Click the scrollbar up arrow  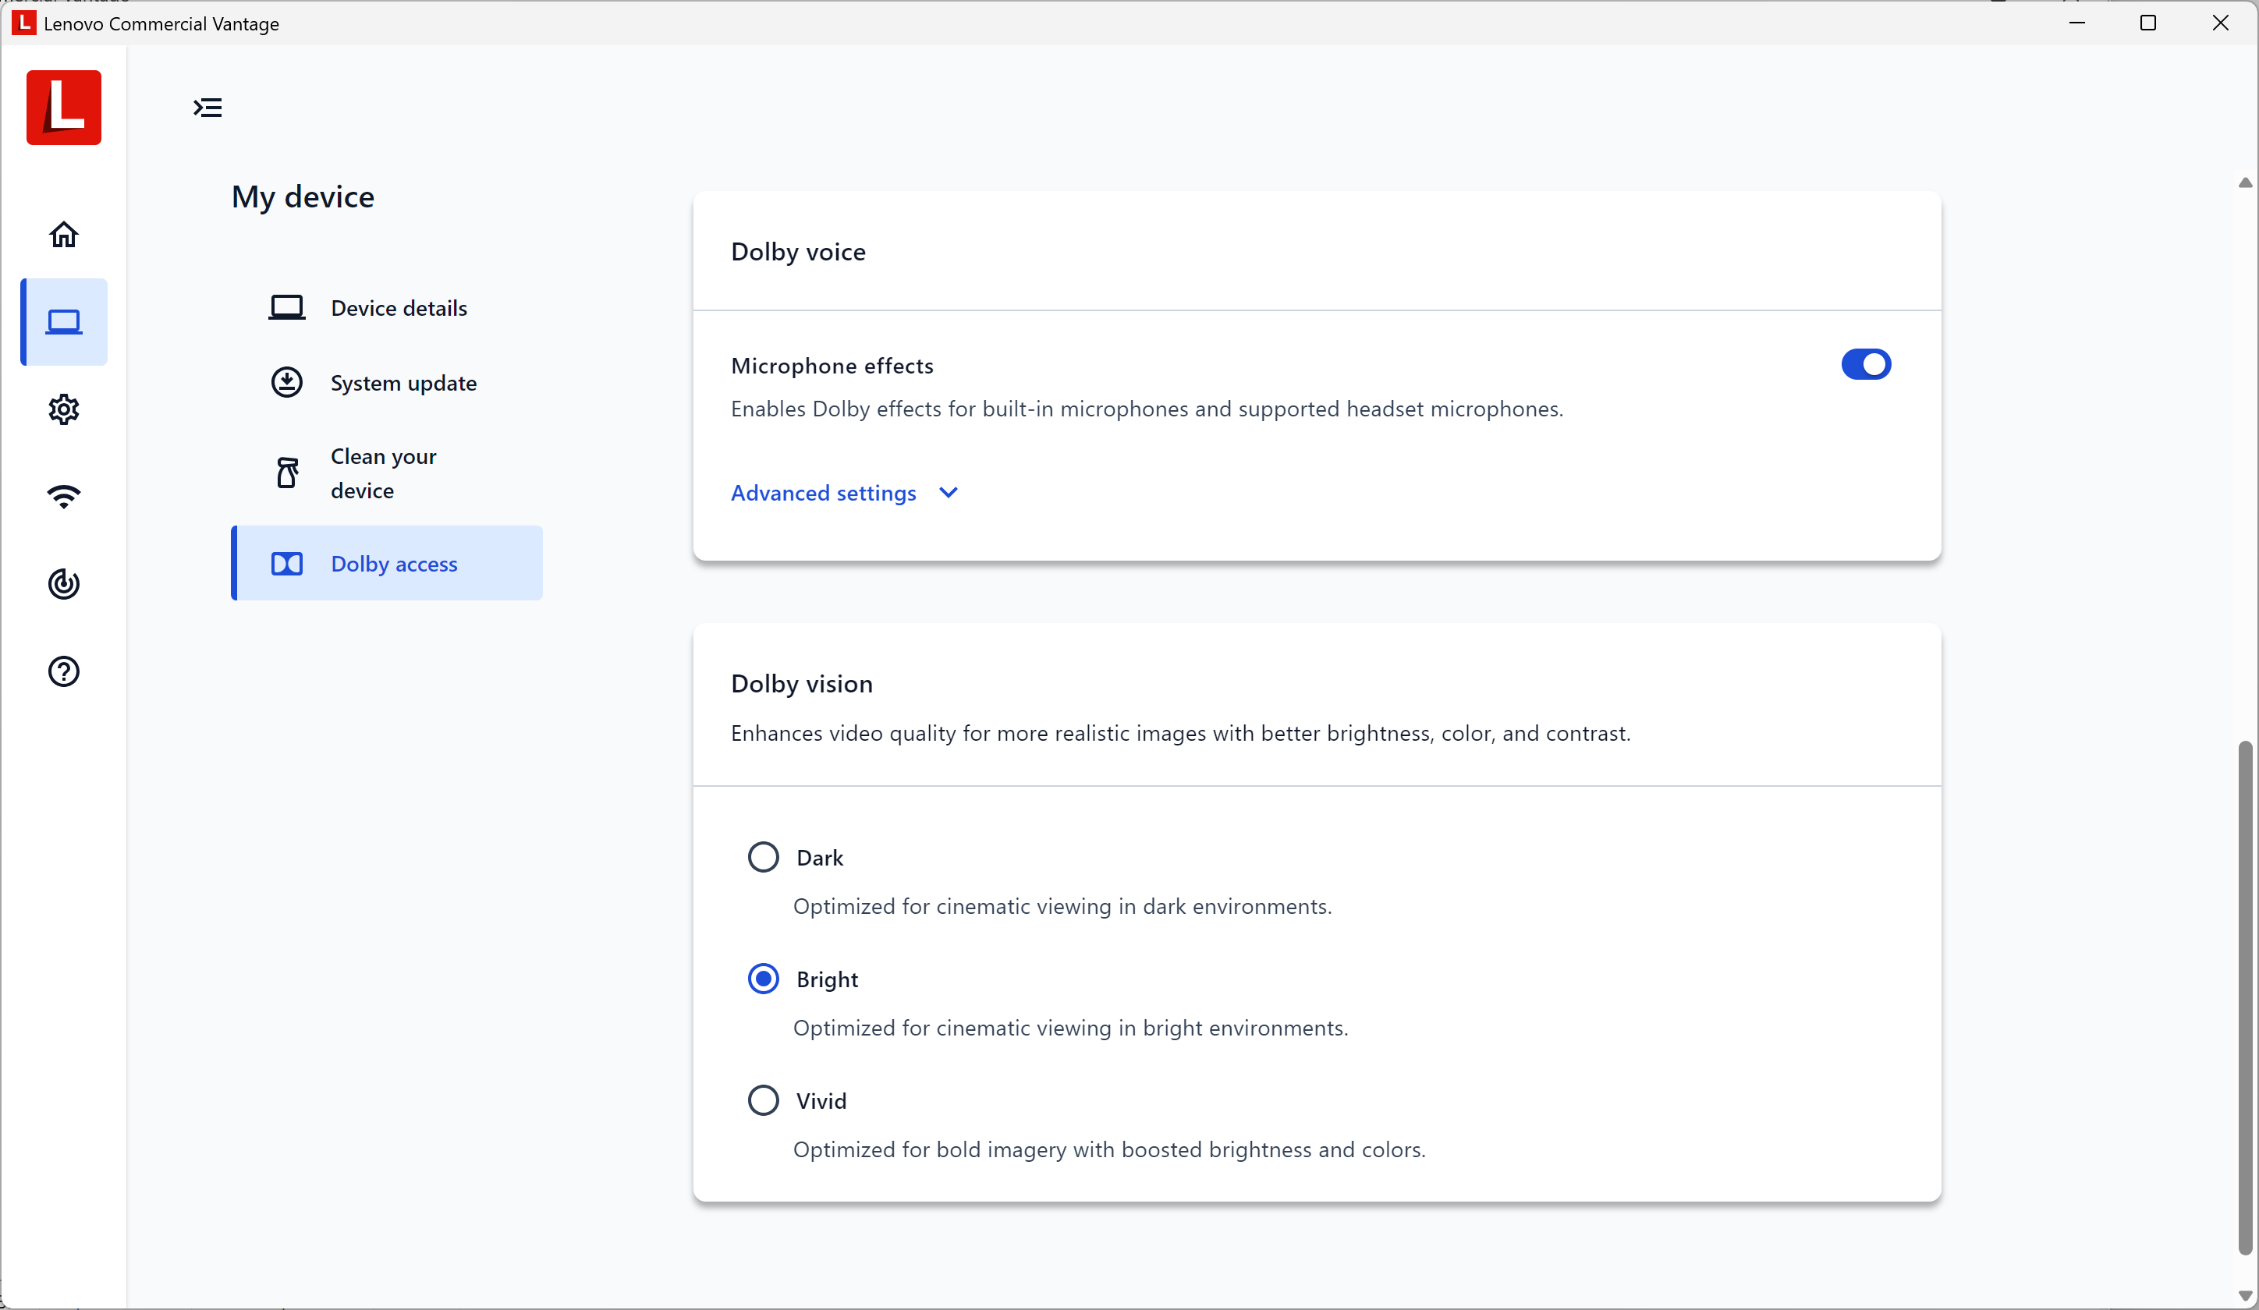tap(2245, 182)
